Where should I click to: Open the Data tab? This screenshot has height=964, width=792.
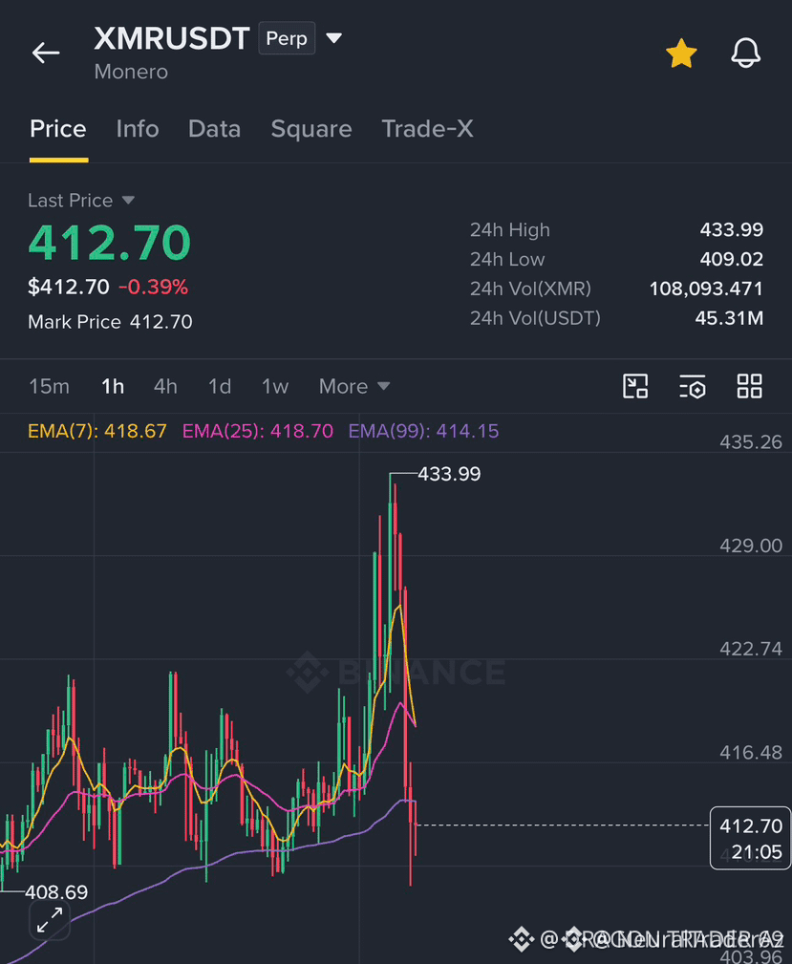pos(214,129)
